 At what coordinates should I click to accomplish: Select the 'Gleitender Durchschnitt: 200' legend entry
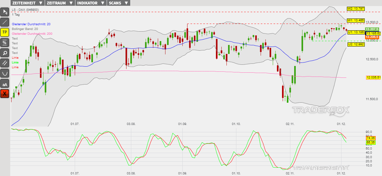click(32, 33)
